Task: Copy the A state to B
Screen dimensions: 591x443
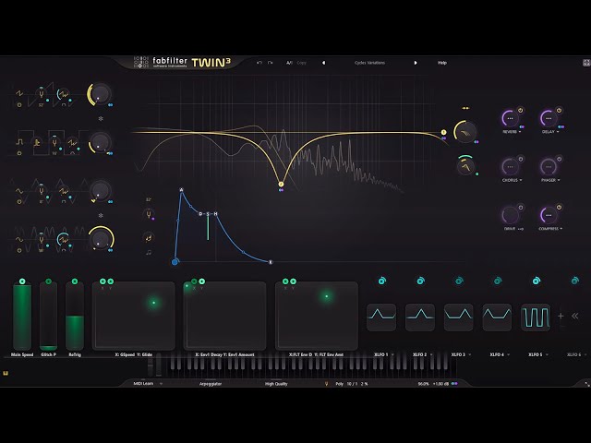Action: click(x=302, y=63)
